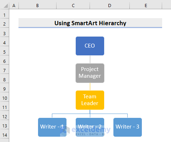This screenshot has height=142, width=171.
Task: Select row 2 header
Action: [5, 23]
